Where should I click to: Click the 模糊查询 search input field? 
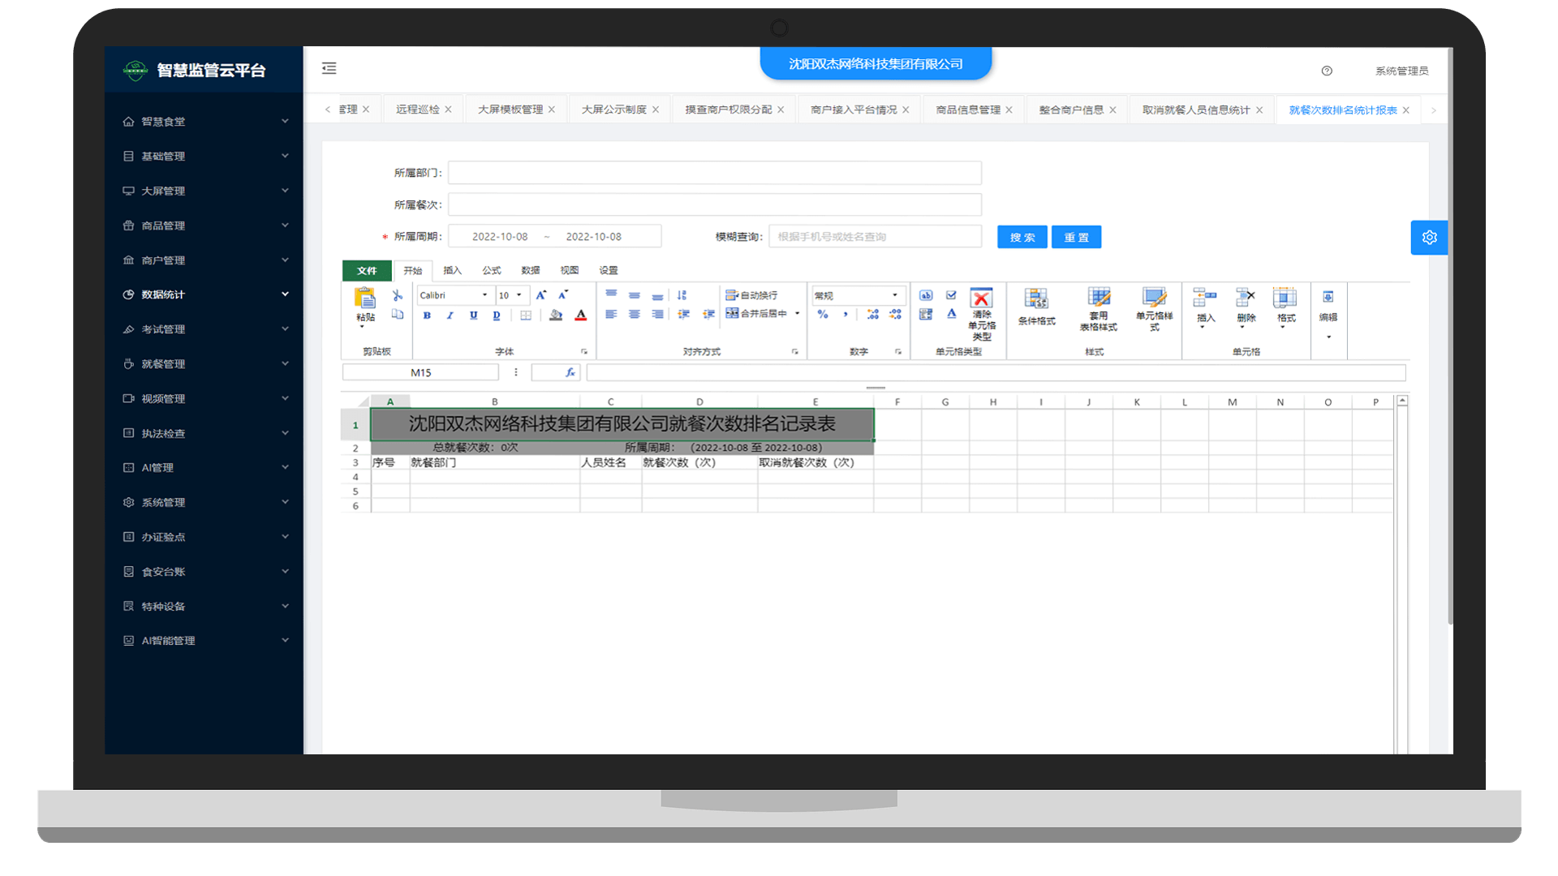point(875,237)
